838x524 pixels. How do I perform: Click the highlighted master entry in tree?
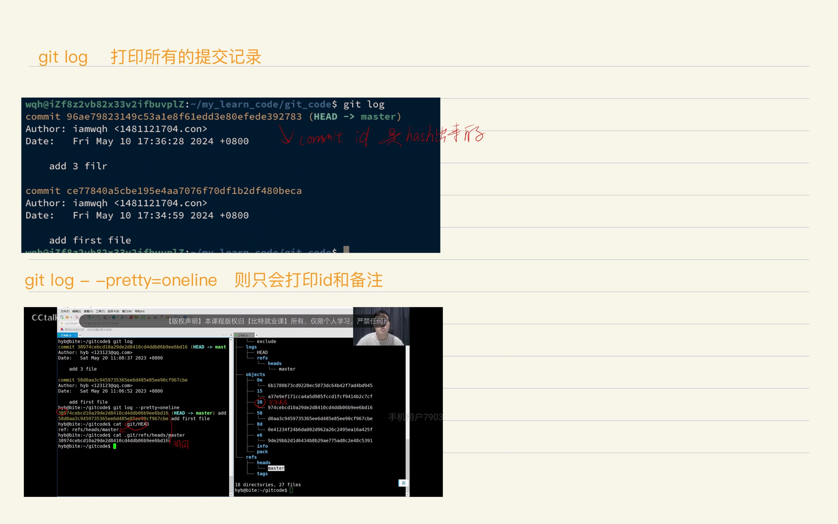click(x=276, y=468)
